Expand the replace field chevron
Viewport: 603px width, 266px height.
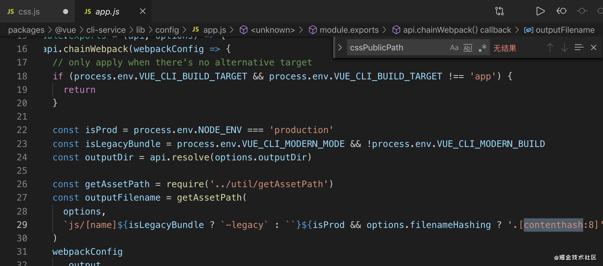[x=340, y=47]
